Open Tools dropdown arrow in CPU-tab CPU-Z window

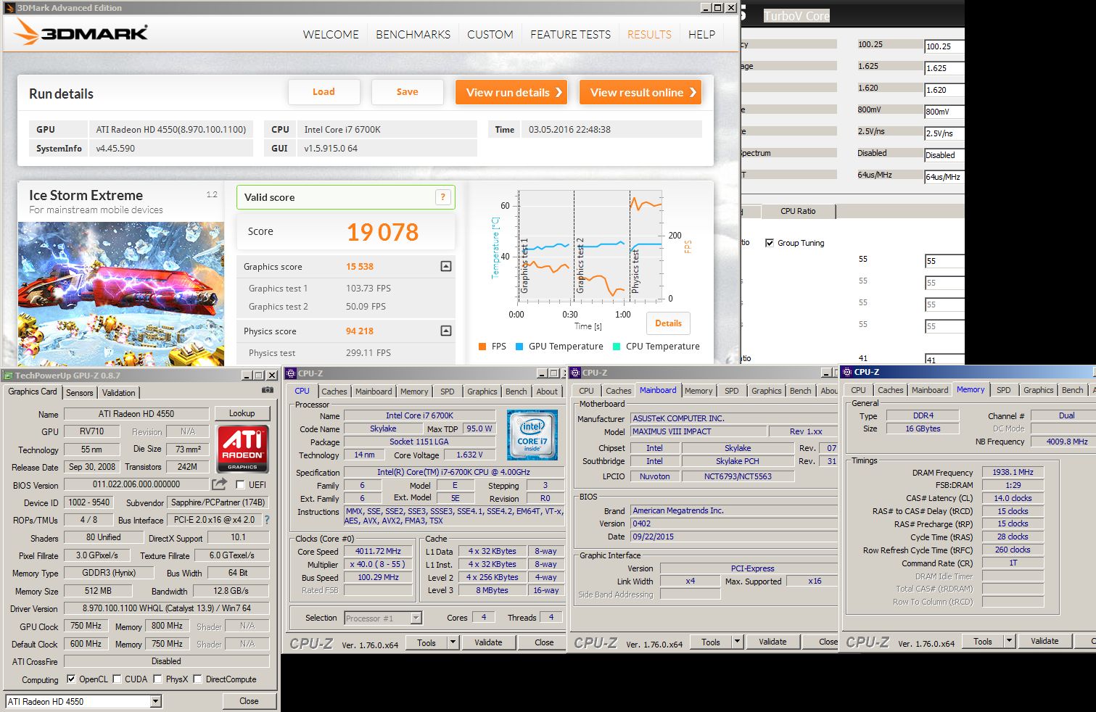tap(453, 642)
